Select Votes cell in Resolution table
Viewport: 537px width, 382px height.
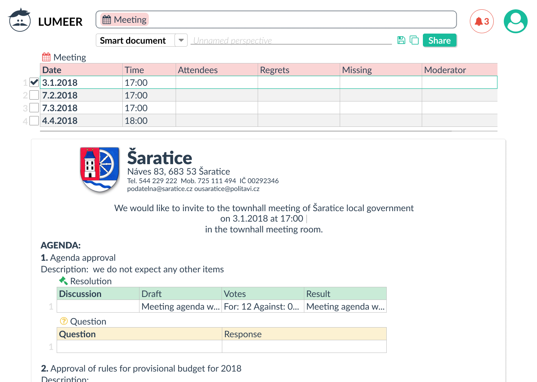click(263, 306)
